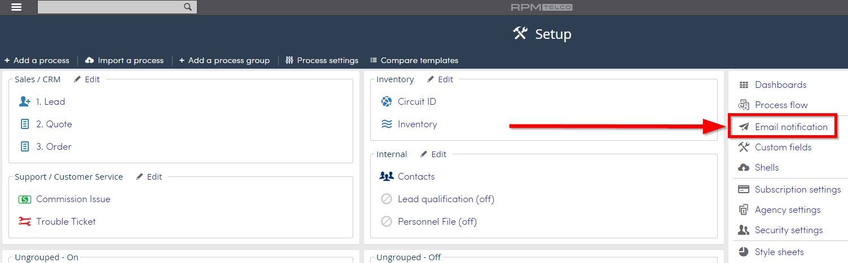
Task: Click Import a process
Action: coord(124,60)
